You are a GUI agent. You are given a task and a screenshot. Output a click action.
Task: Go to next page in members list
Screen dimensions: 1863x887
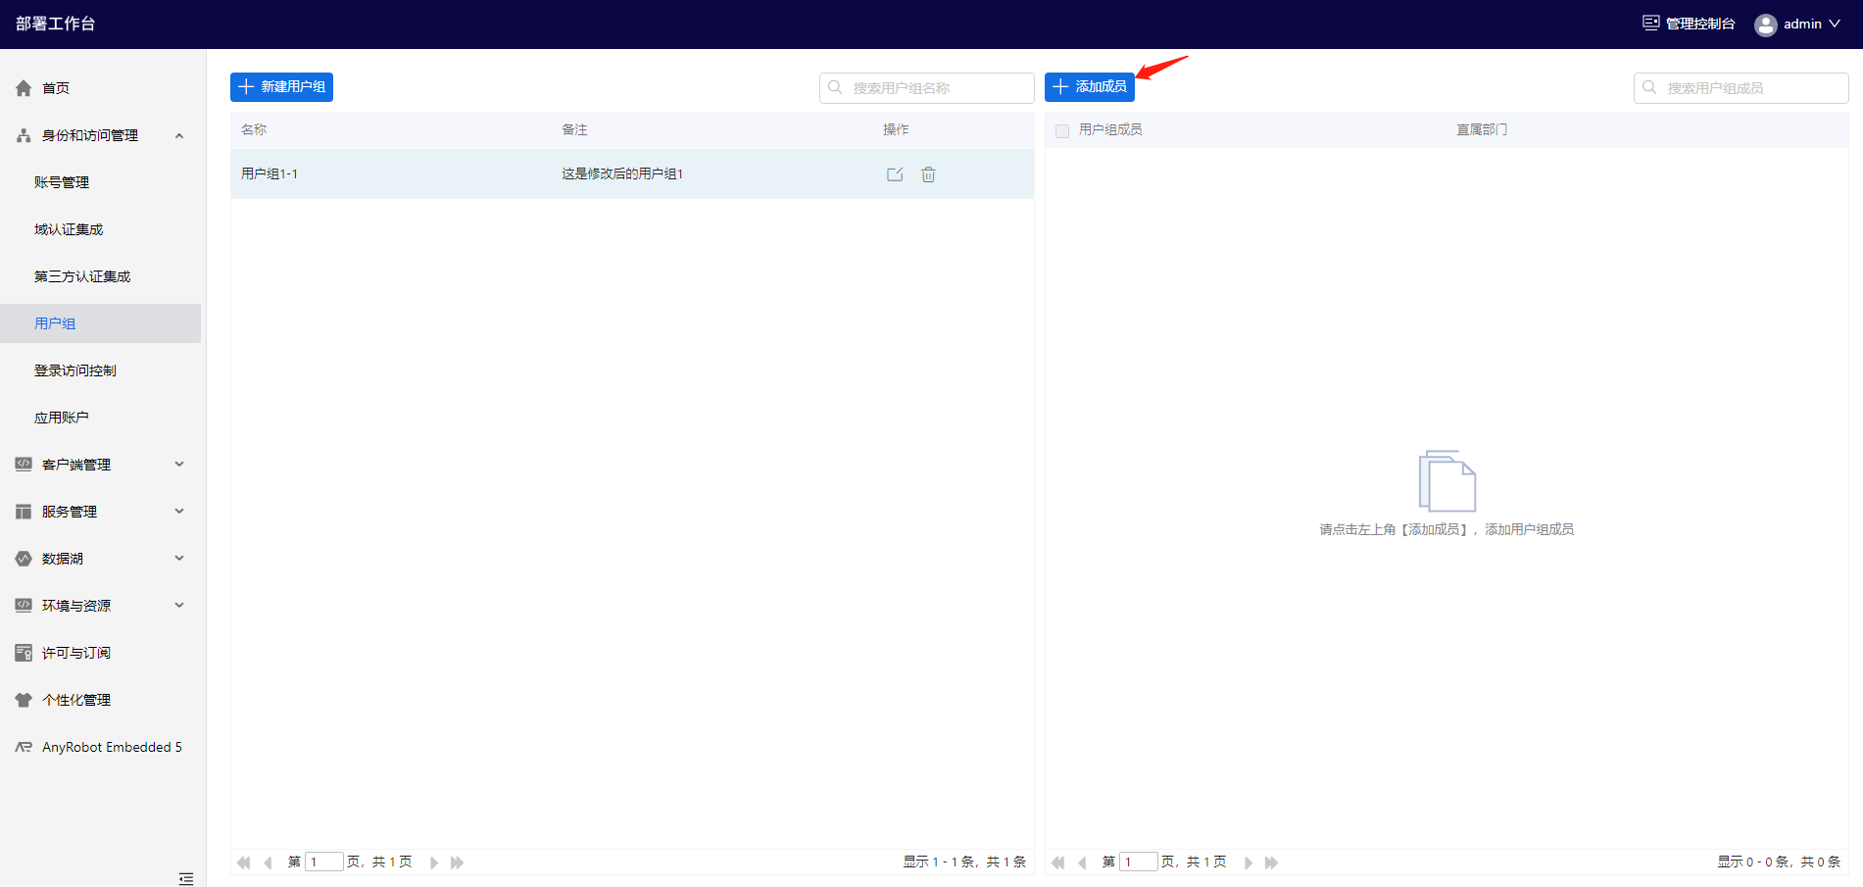pos(1249,862)
